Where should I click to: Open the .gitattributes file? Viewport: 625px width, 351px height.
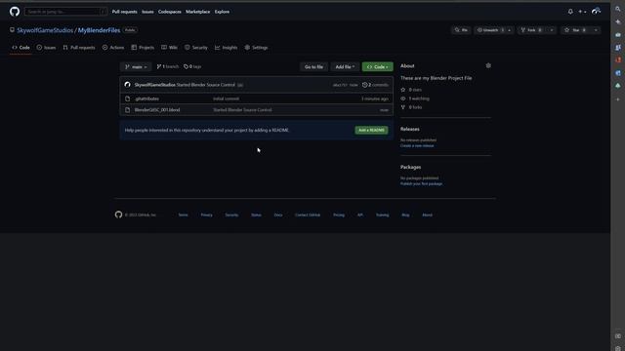click(146, 98)
